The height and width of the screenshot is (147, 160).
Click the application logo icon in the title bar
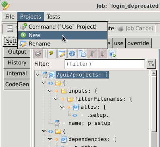click(6, 6)
